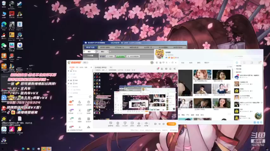
Task: Toggle the lock icon on the topmost source row
Action: click(71, 71)
